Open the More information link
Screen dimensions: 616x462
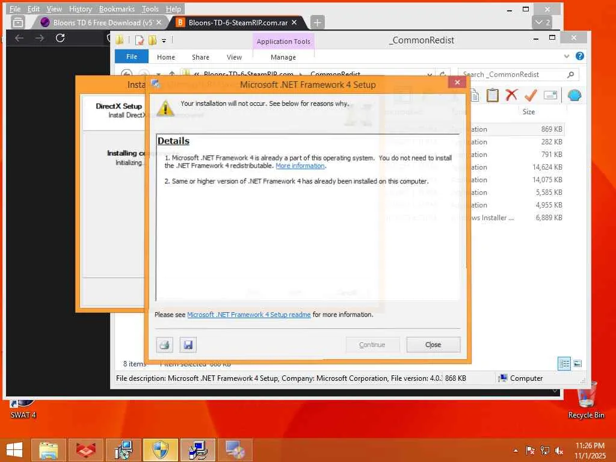[x=300, y=166]
